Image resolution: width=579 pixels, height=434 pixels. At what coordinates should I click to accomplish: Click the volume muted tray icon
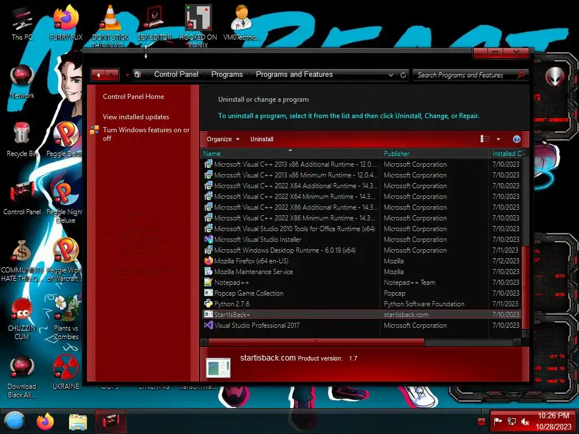525,421
